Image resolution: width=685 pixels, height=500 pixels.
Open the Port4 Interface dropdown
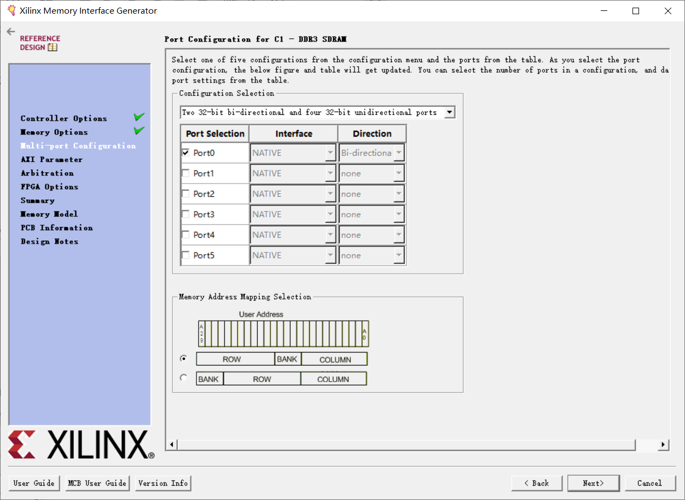(x=293, y=235)
